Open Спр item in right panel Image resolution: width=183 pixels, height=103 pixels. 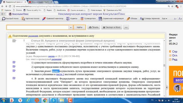173,51
